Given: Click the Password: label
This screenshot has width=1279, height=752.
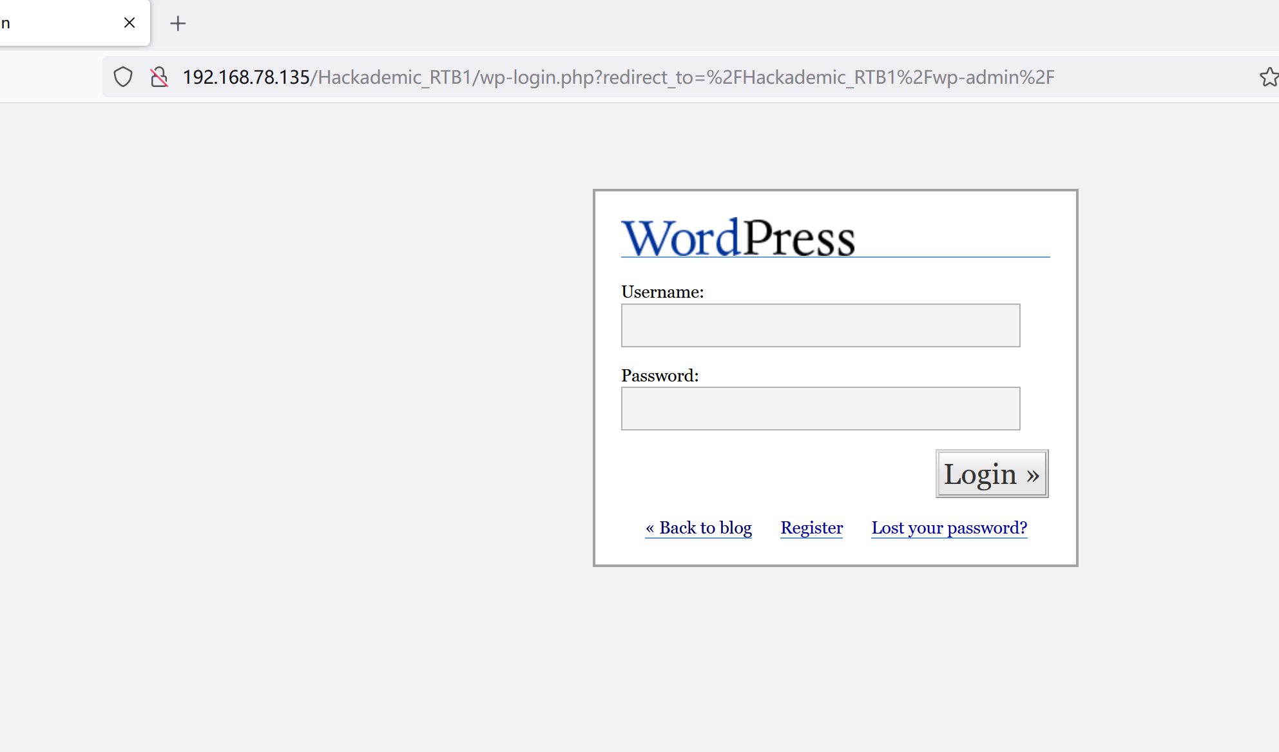Looking at the screenshot, I should point(660,376).
